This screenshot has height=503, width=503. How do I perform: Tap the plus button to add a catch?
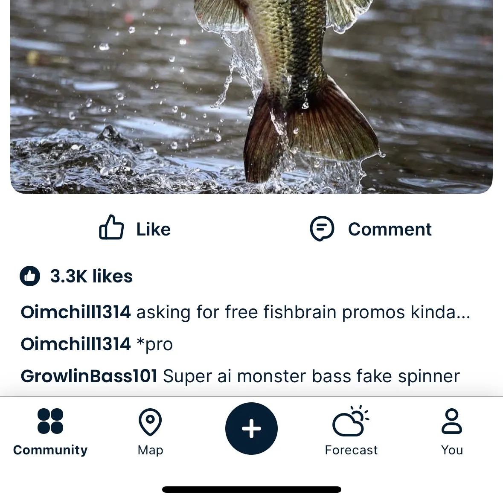click(251, 429)
